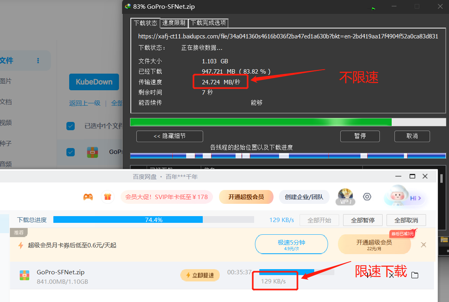Open the hexagon settings icon

(x=367, y=197)
